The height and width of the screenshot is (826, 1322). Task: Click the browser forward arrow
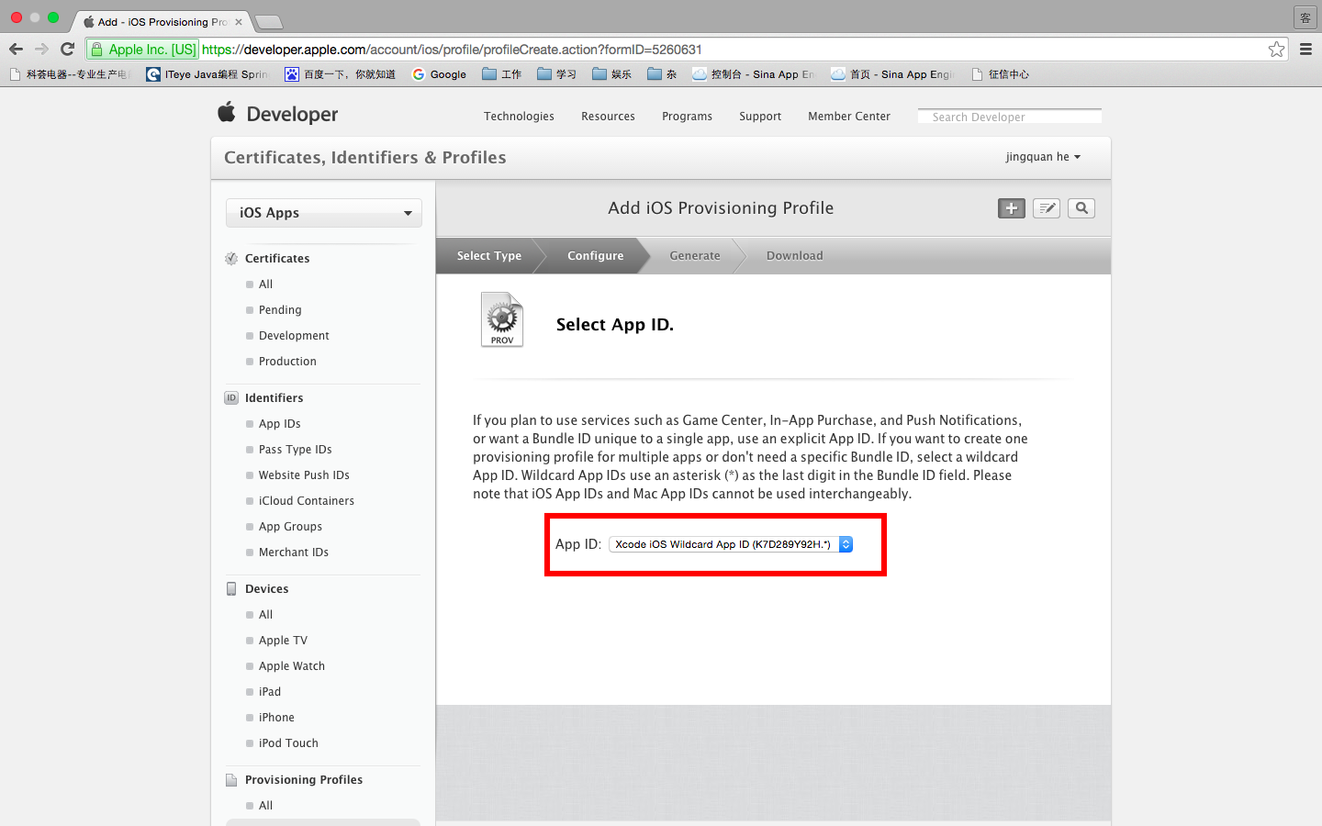click(41, 50)
